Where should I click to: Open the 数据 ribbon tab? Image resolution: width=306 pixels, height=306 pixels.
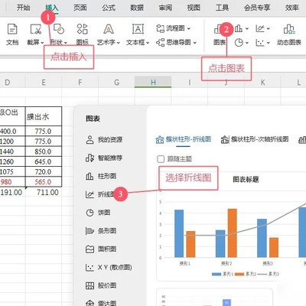pos(137,8)
